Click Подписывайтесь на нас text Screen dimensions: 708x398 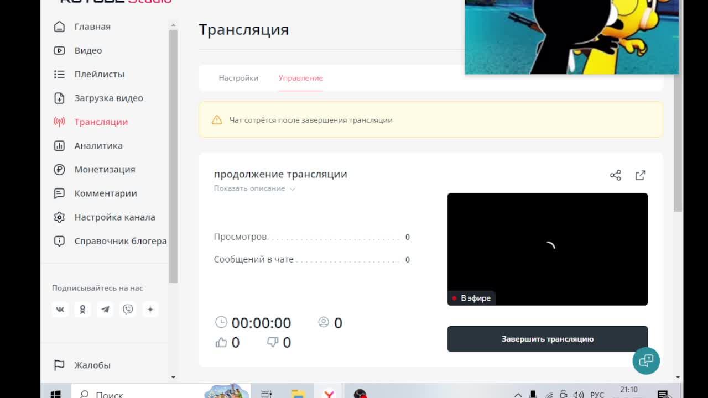point(97,288)
